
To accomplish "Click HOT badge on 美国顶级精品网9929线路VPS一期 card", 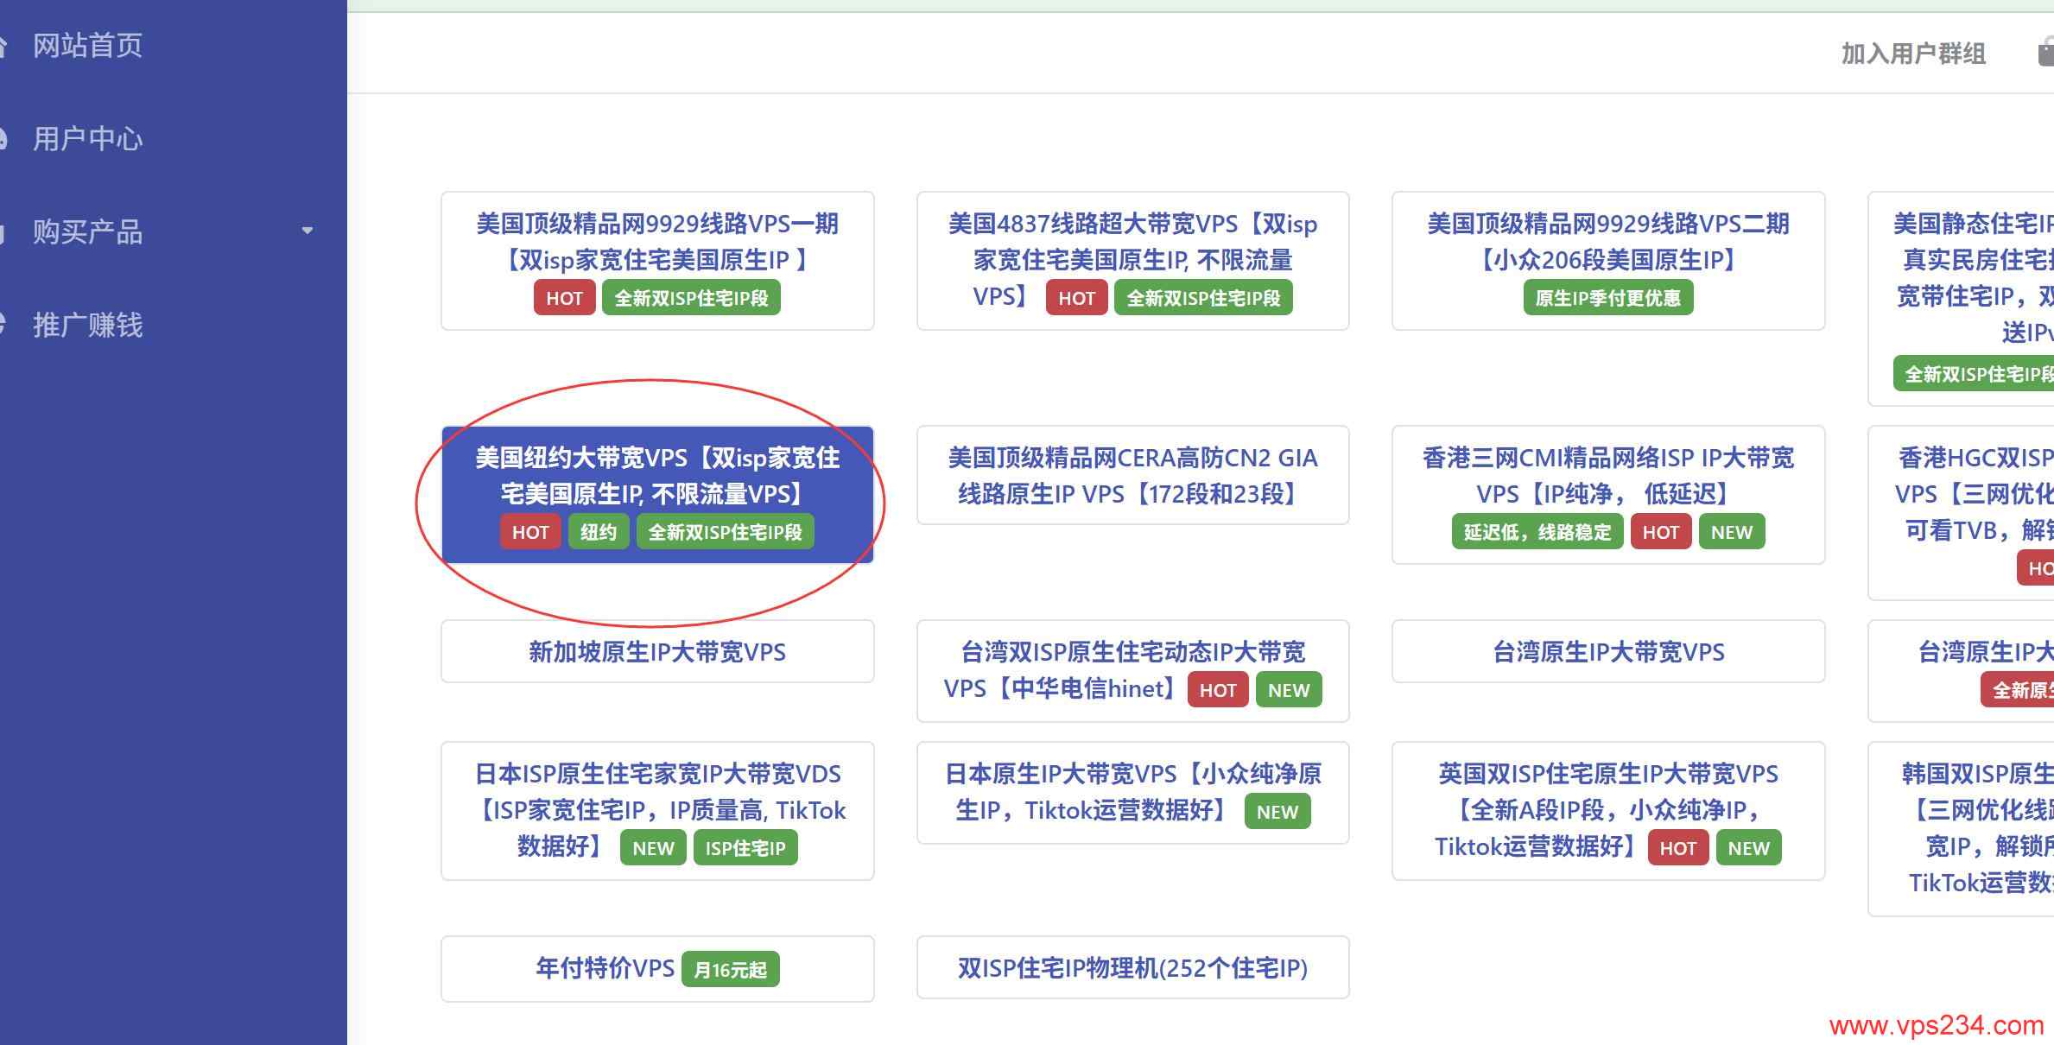I will click(x=565, y=298).
